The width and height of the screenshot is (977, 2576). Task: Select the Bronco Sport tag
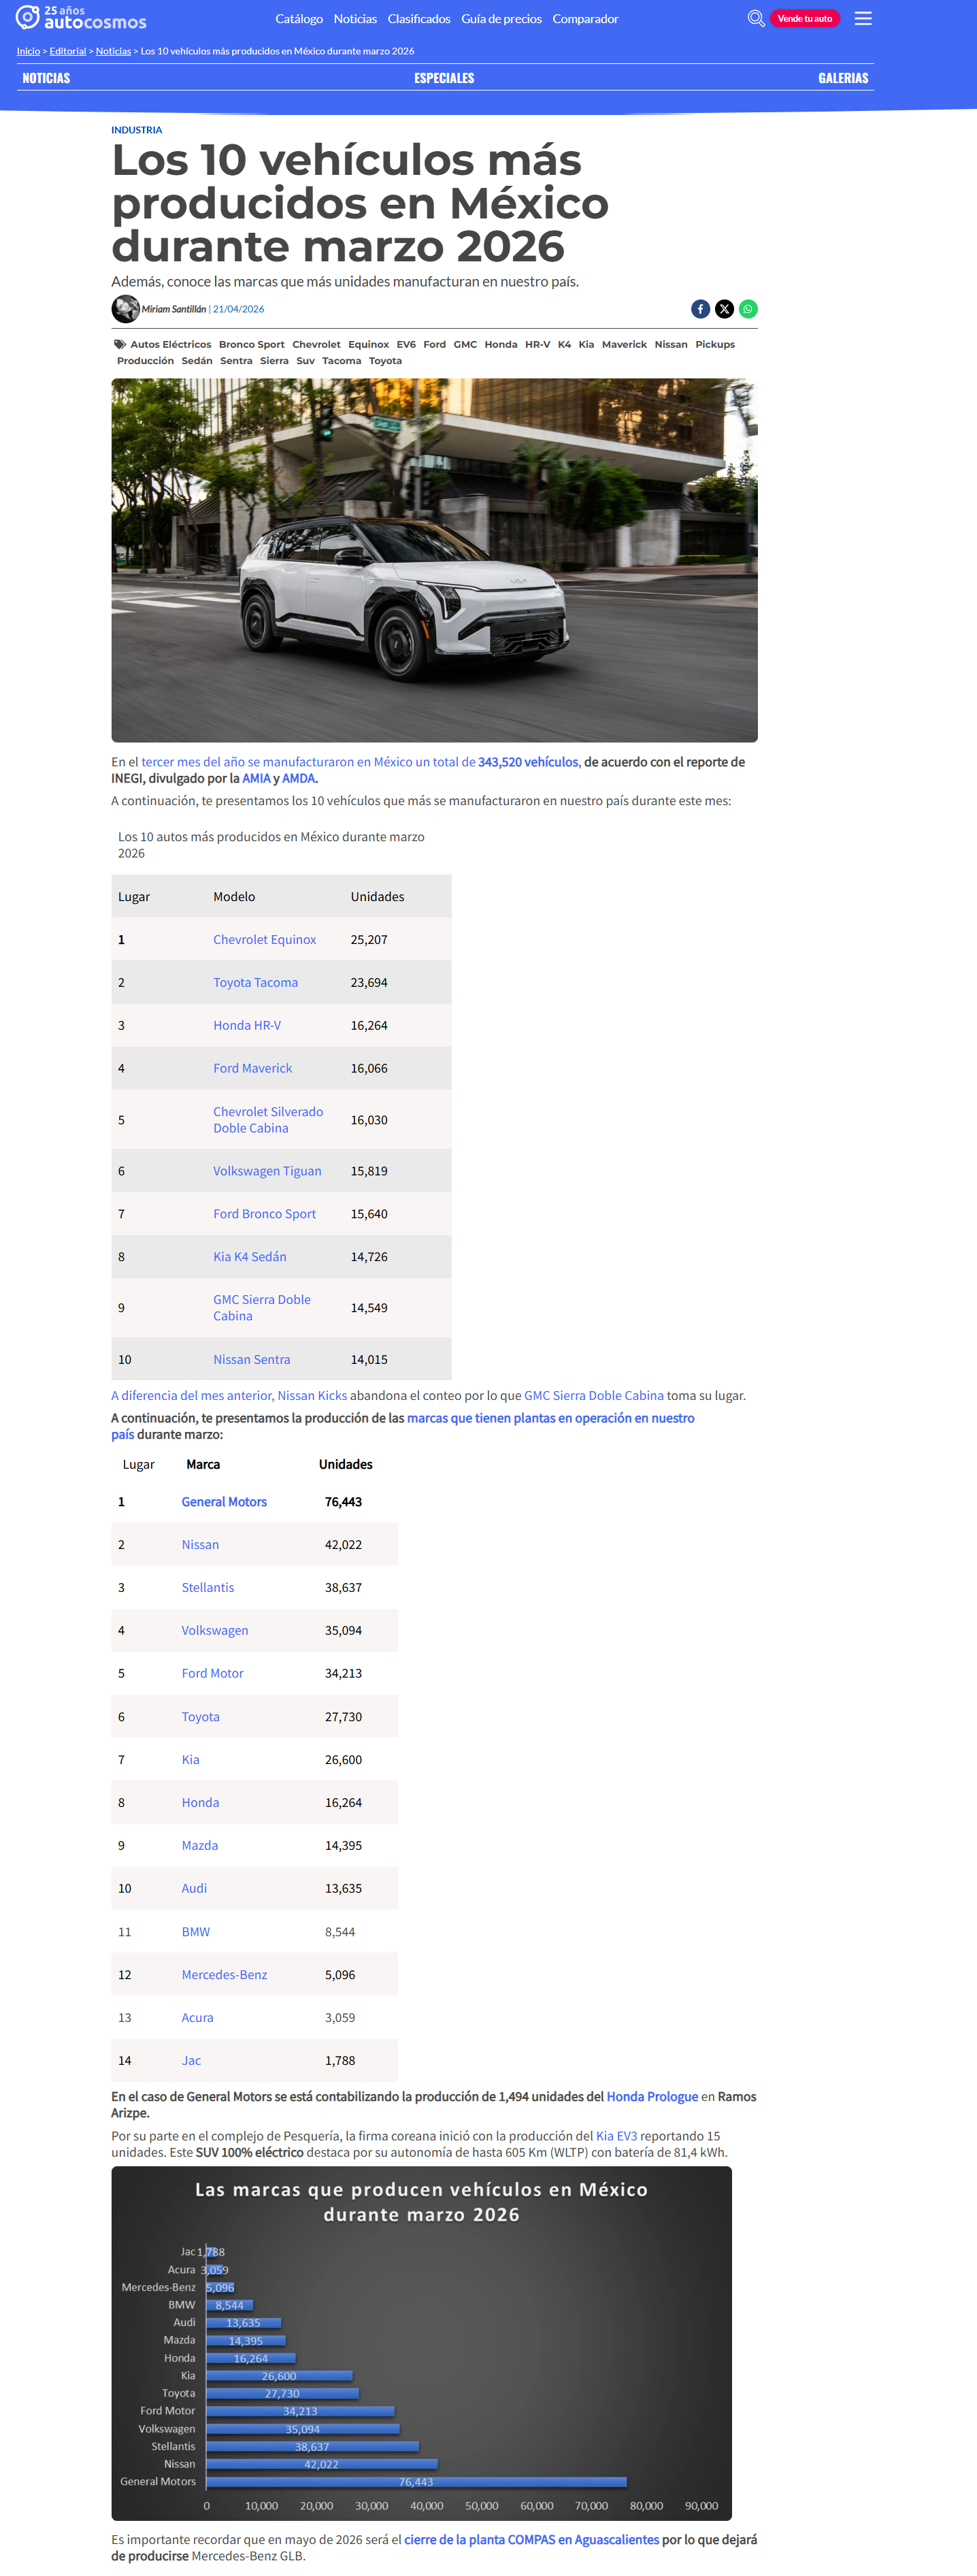coord(252,344)
